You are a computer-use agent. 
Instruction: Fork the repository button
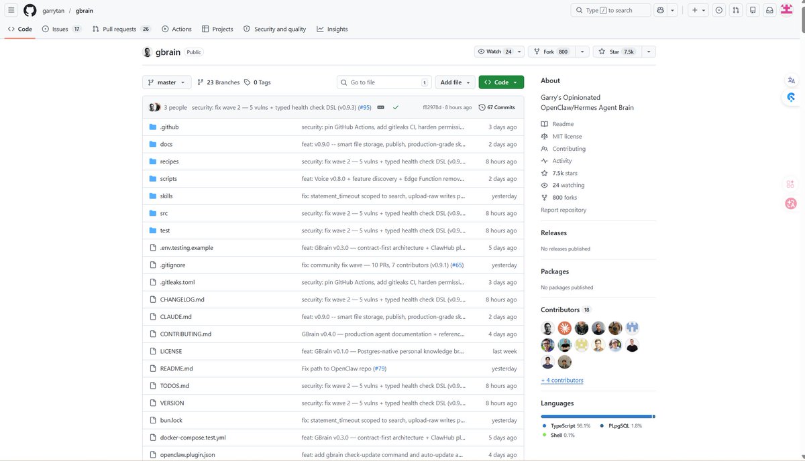pyautogui.click(x=551, y=52)
